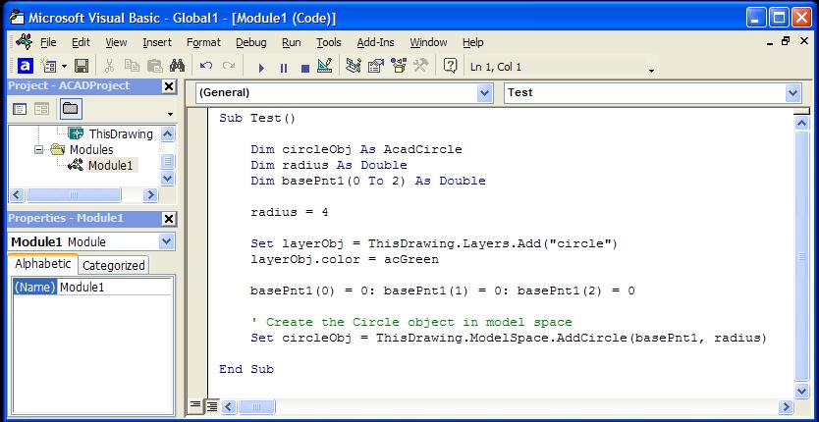Image resolution: width=819 pixels, height=422 pixels.
Task: Open Toolbox hammer-wrench icon
Action: tap(421, 67)
